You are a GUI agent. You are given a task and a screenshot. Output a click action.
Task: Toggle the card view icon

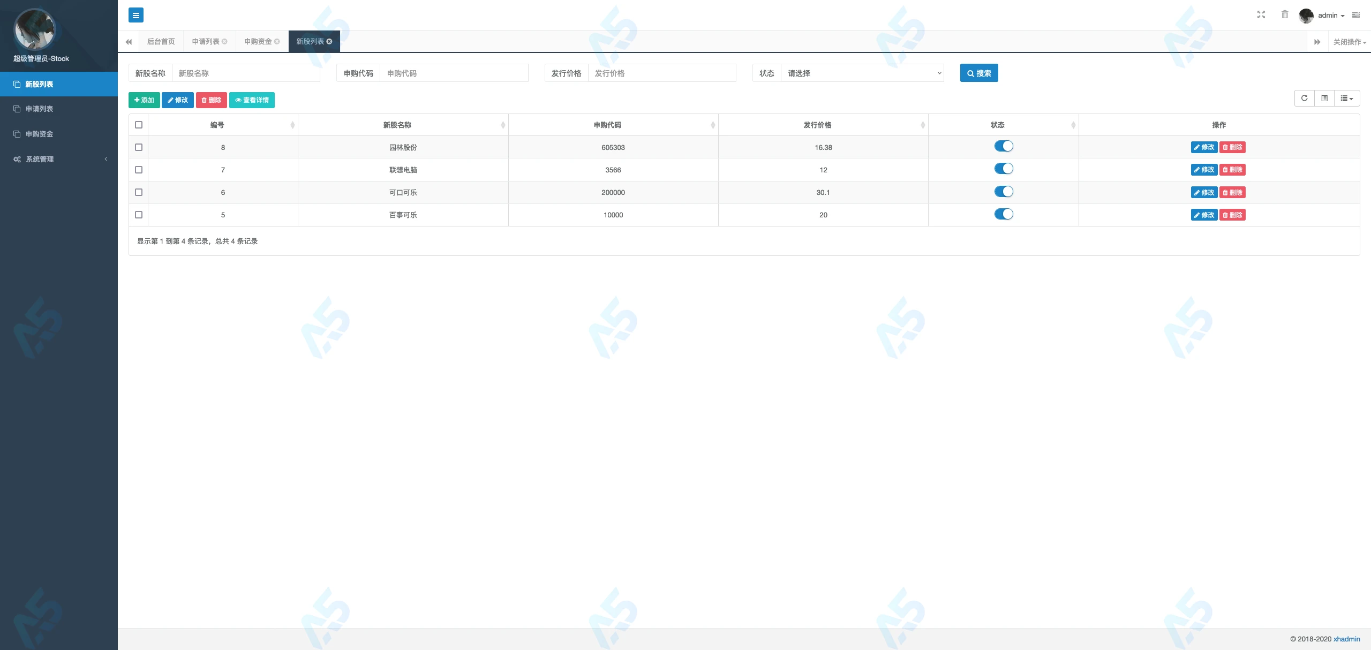point(1324,99)
